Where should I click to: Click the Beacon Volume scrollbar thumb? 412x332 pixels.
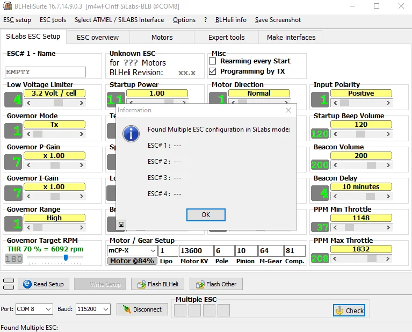coord(371,165)
